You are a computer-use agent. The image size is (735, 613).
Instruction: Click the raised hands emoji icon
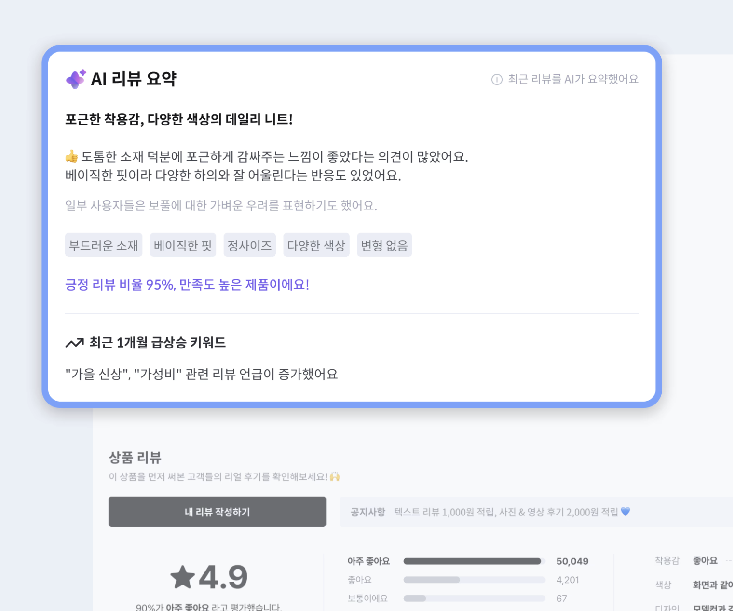coord(335,477)
